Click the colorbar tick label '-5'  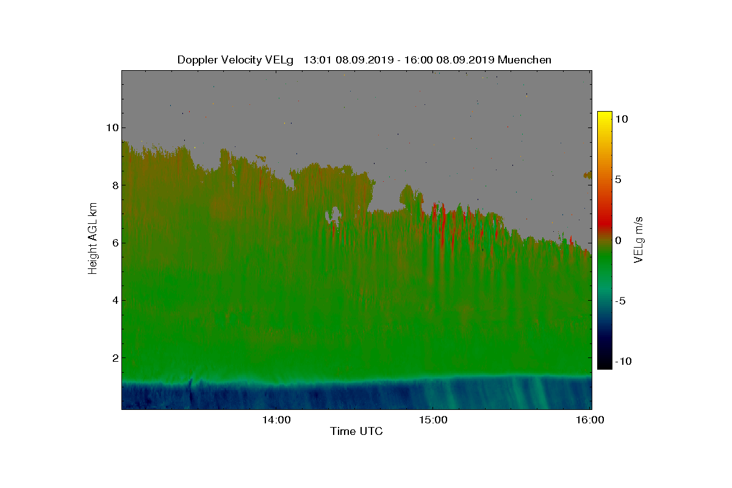620,301
